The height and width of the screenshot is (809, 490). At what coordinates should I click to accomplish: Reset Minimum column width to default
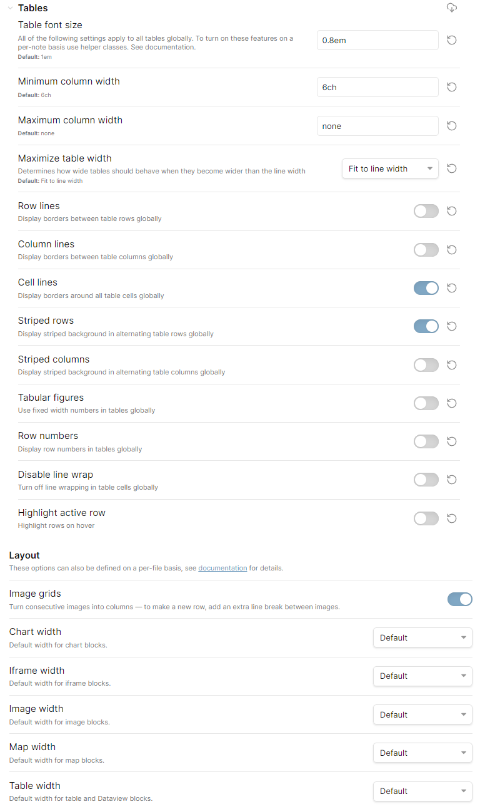[x=452, y=87]
